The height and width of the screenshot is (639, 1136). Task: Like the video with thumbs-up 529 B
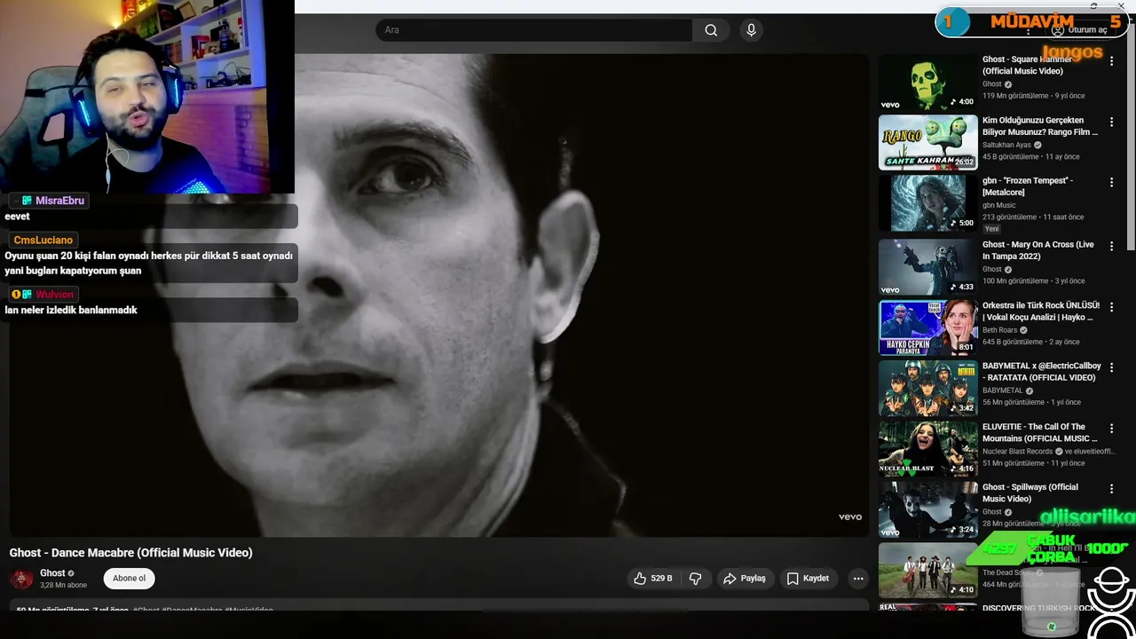point(652,579)
